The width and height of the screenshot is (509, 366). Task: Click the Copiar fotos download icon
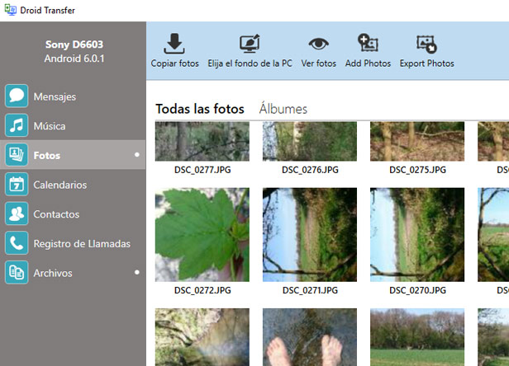(x=174, y=45)
